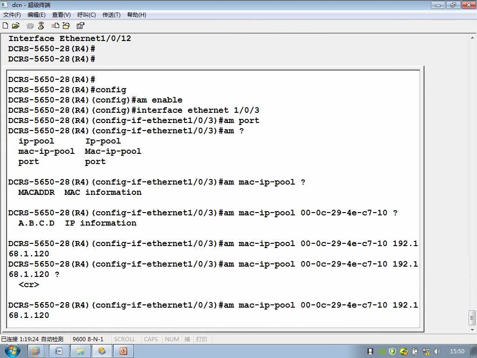The width and height of the screenshot is (477, 358).
Task: Click the green shield tray icon
Action: [392, 351]
